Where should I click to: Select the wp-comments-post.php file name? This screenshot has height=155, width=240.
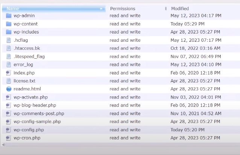(x=39, y=114)
